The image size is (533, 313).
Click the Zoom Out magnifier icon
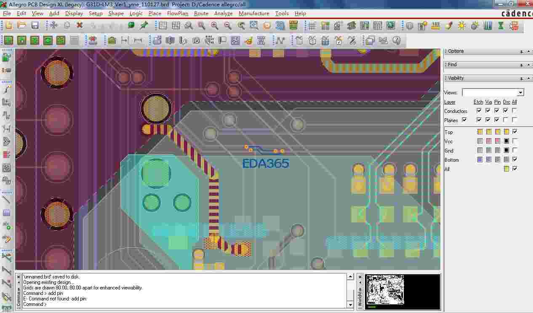coord(228,26)
